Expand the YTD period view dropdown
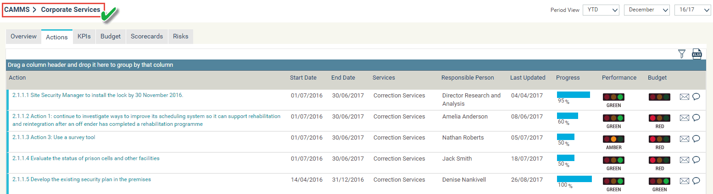The height and width of the screenshot is (194, 713). [601, 10]
